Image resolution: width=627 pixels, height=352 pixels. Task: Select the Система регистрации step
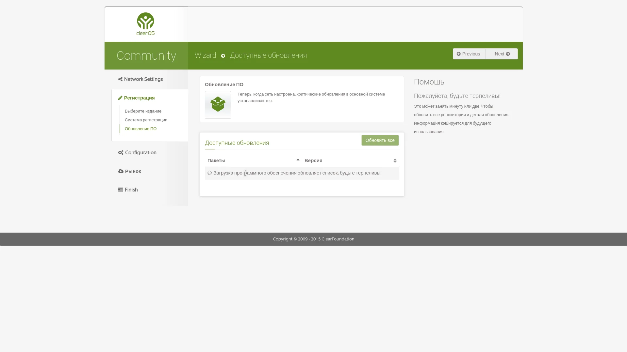(x=146, y=120)
